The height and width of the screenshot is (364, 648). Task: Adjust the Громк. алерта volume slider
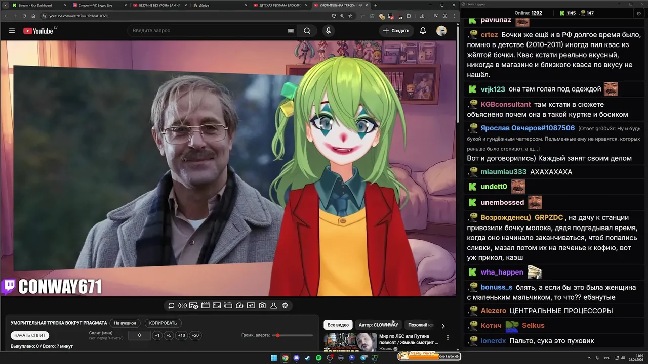point(293,335)
